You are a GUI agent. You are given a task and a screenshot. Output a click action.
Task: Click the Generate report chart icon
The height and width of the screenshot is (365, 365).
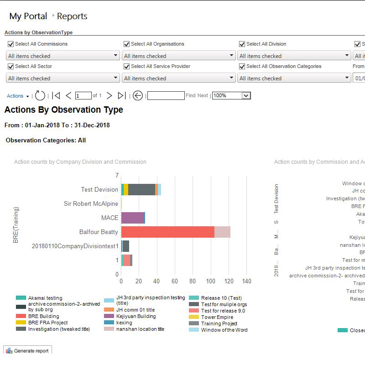click(9, 351)
